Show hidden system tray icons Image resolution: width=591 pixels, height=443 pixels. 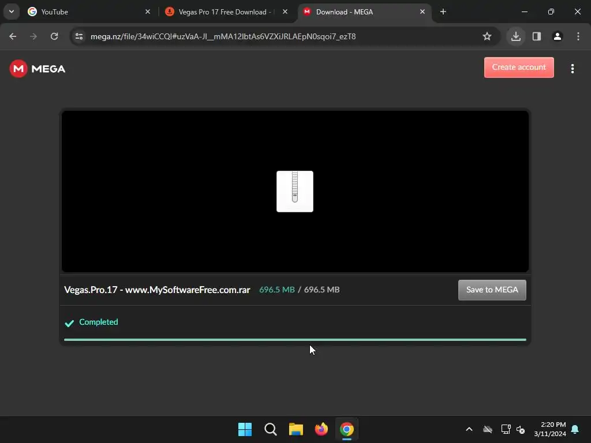(469, 429)
